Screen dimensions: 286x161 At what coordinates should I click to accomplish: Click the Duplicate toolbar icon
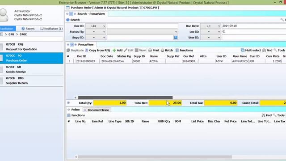tap(68, 50)
